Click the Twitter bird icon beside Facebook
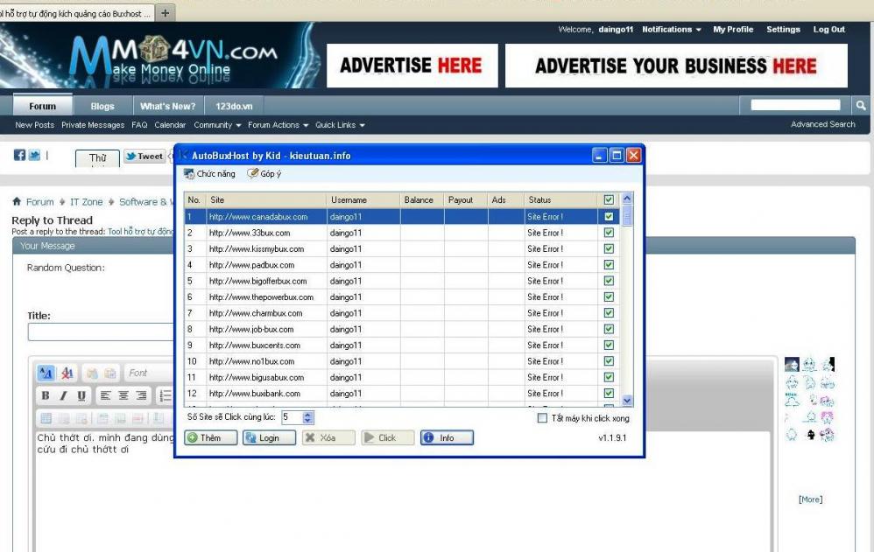 click(34, 156)
